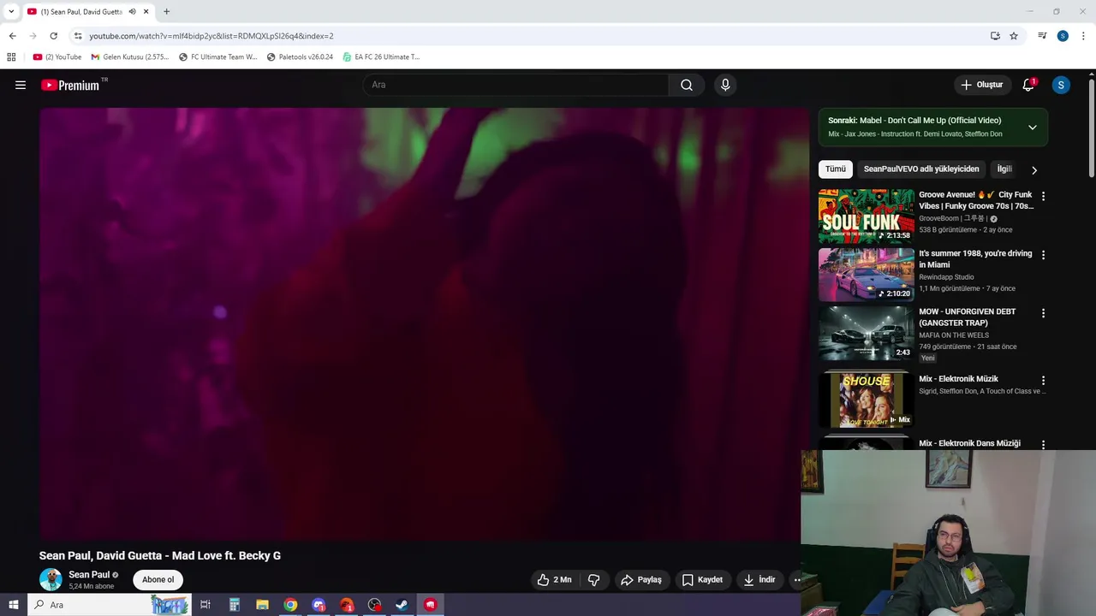Open the EA FC 26 Ultimate T... bookmark
The width and height of the screenshot is (1096, 616).
click(x=381, y=57)
